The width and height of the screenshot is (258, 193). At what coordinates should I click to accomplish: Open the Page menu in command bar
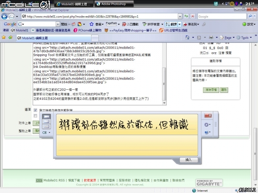coord(227,37)
